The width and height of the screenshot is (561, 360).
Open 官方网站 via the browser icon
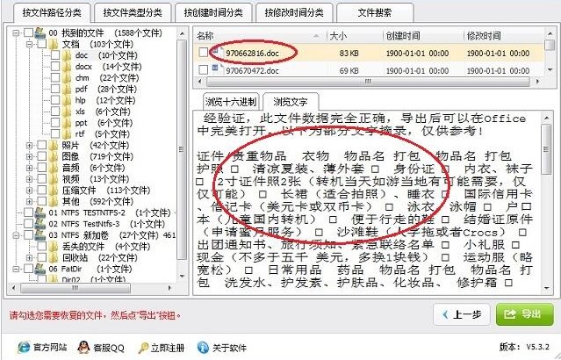[x=24, y=347]
